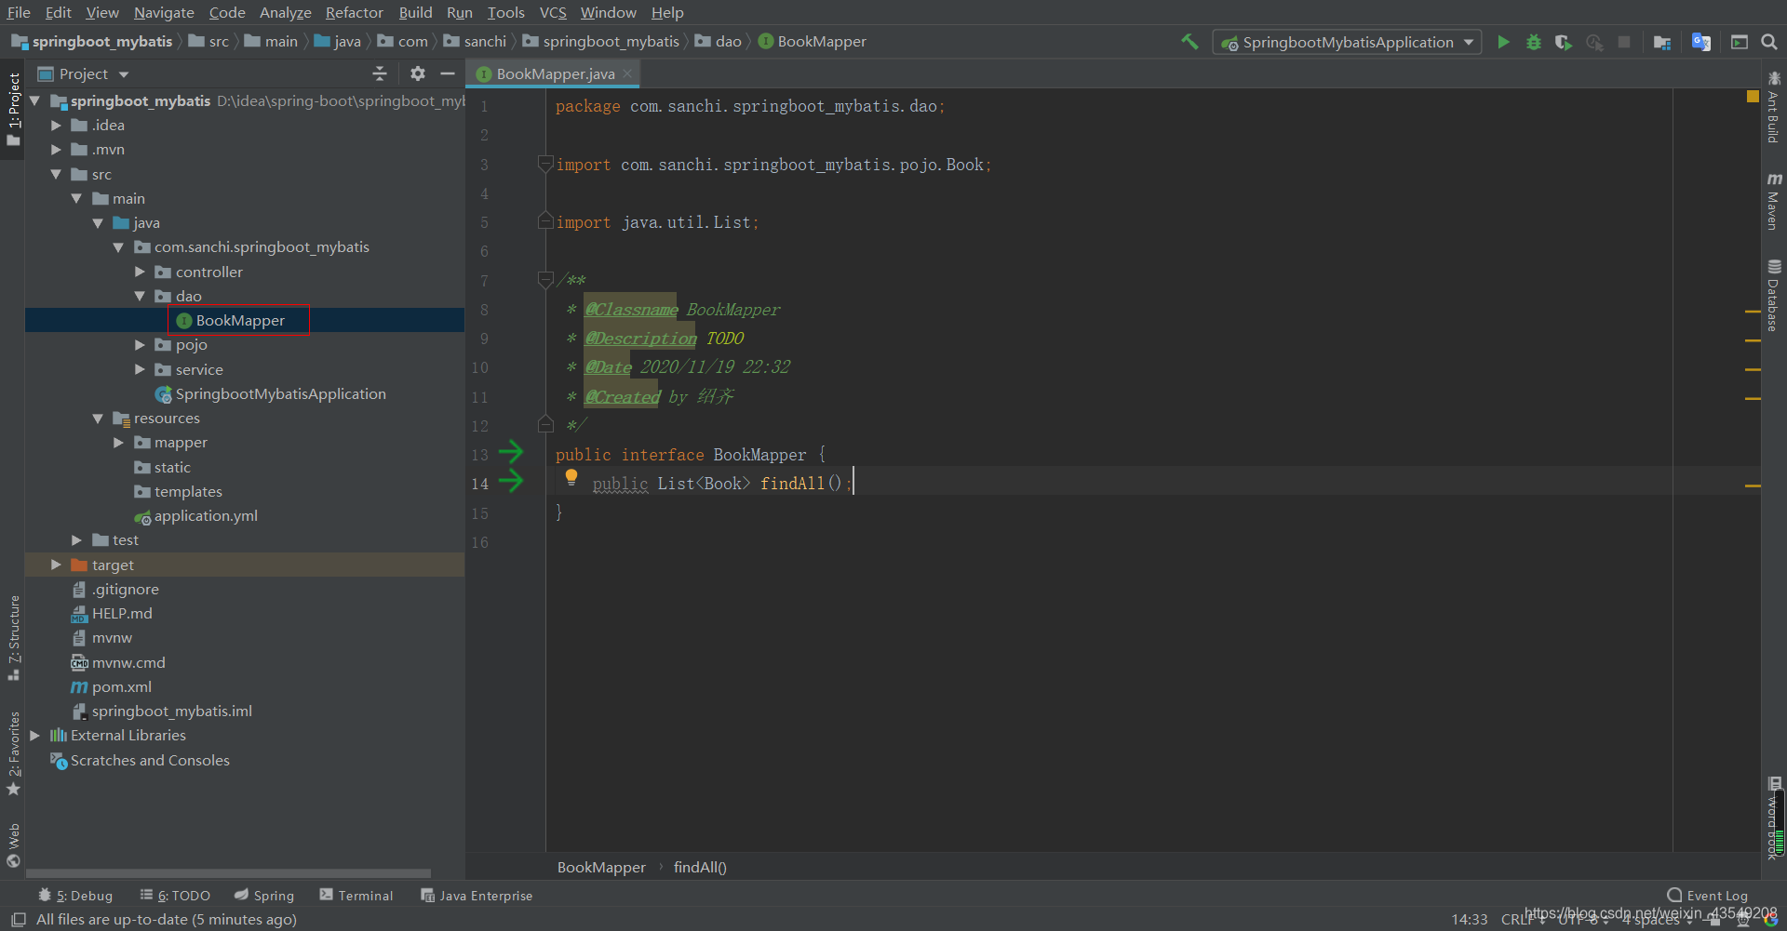
Task: Expand the .mvn folder
Action: click(56, 149)
